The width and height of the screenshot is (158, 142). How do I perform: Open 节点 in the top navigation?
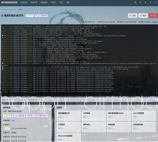click(61, 3)
